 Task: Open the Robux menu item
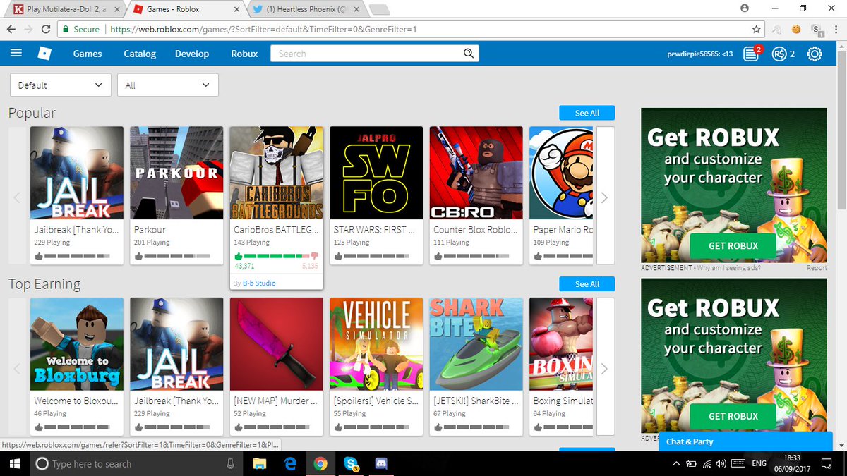244,54
